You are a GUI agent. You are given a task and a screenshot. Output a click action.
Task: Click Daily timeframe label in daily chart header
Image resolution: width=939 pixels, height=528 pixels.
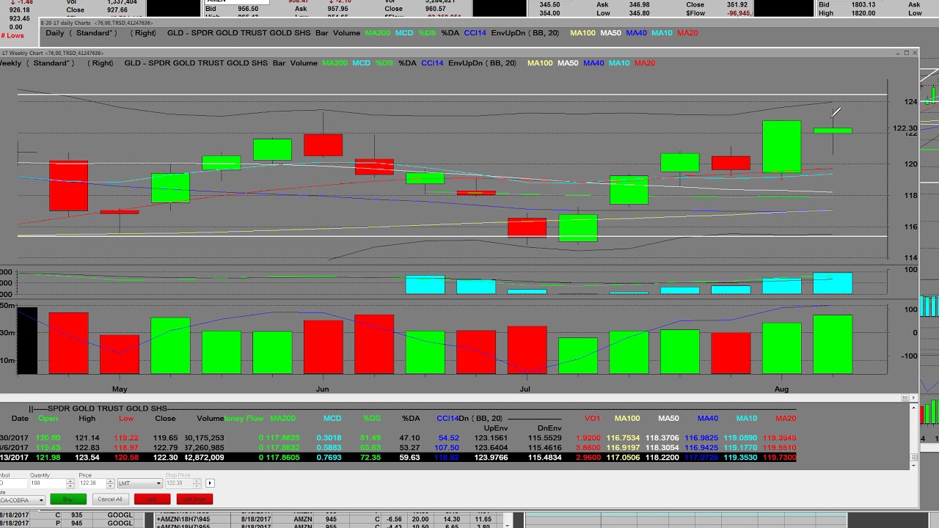point(55,33)
